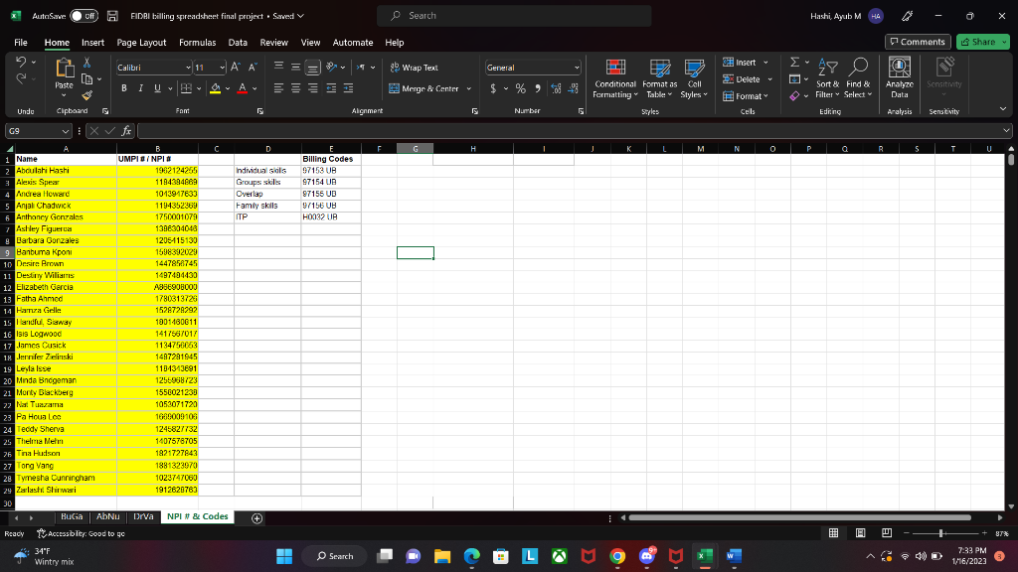
Task: Click the Redo arrow icon
Action: (x=21, y=78)
